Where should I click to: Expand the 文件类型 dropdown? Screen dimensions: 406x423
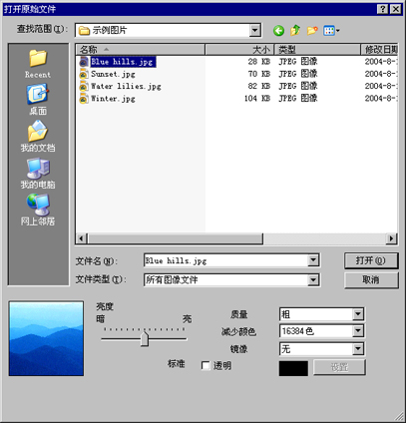point(313,280)
